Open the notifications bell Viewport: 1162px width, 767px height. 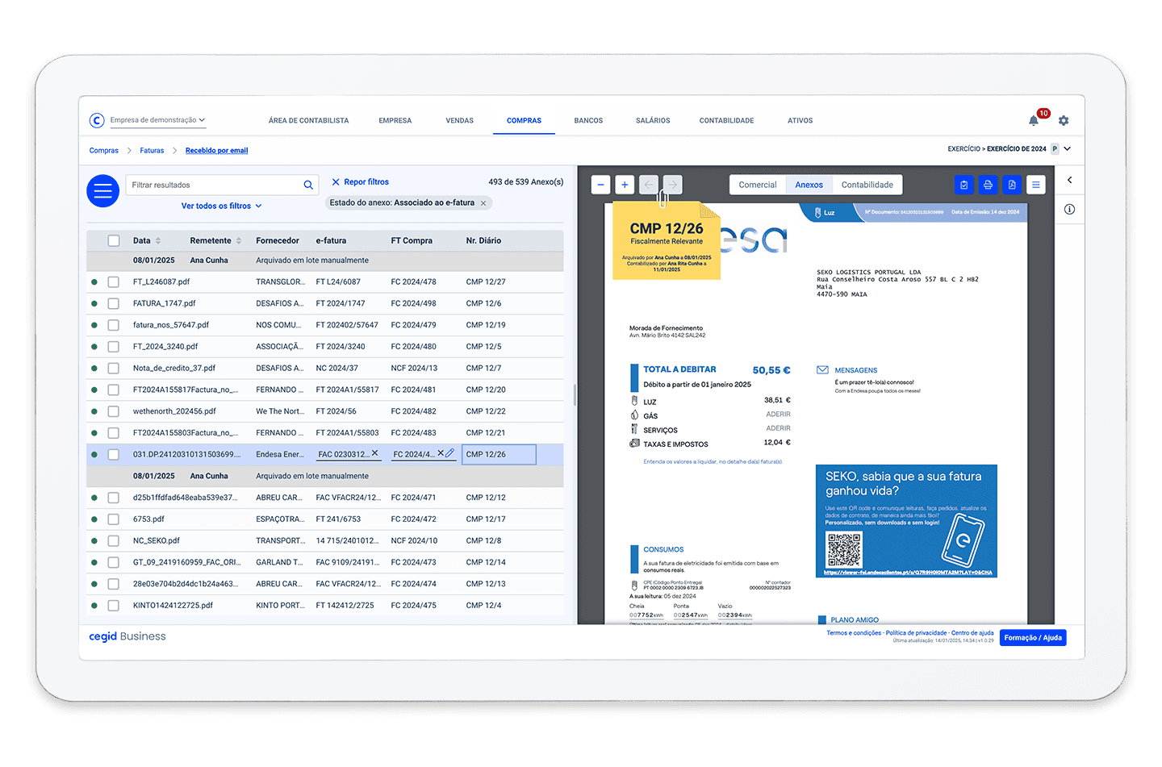[1034, 121]
